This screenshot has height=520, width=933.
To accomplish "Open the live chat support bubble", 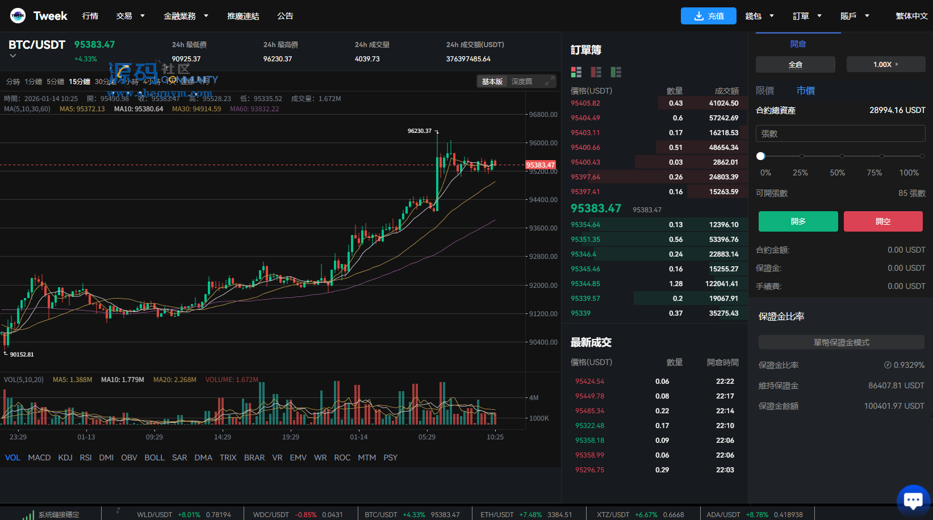I will [913, 500].
